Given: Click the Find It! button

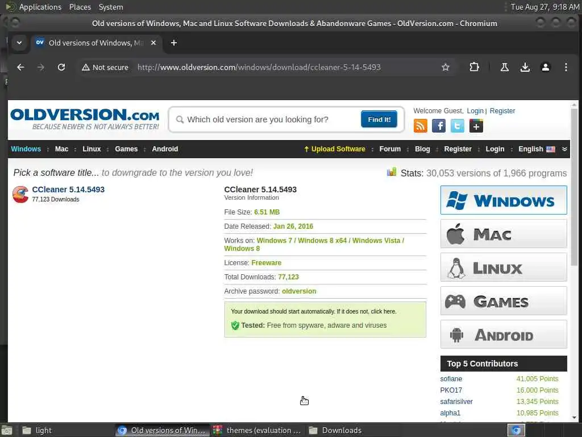Looking at the screenshot, I should (379, 119).
